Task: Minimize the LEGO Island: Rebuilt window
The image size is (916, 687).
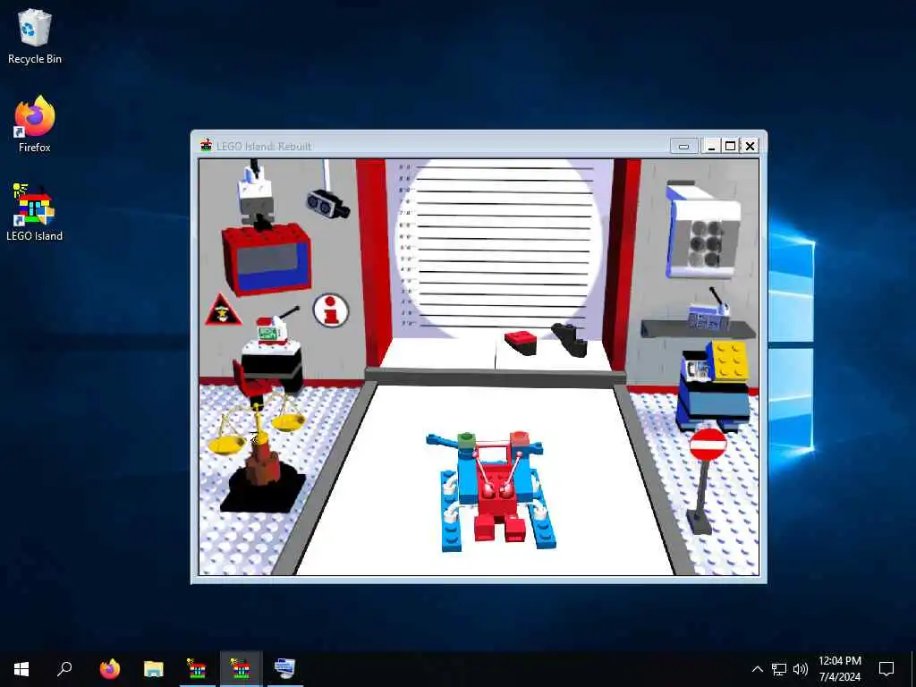Action: click(x=711, y=146)
